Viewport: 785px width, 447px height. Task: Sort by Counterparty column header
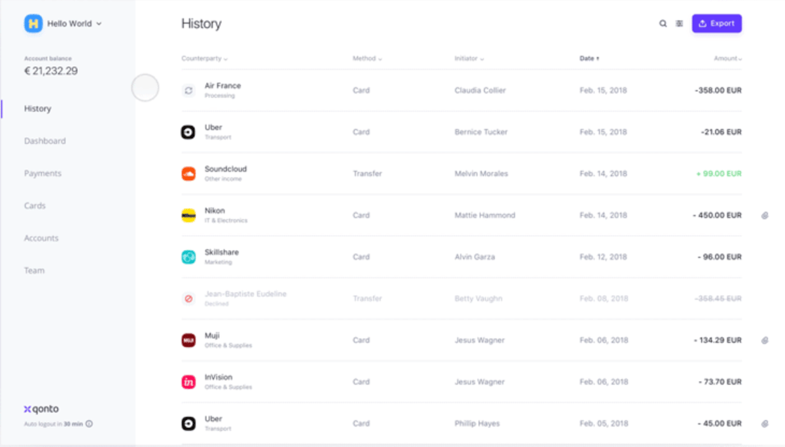pos(205,59)
